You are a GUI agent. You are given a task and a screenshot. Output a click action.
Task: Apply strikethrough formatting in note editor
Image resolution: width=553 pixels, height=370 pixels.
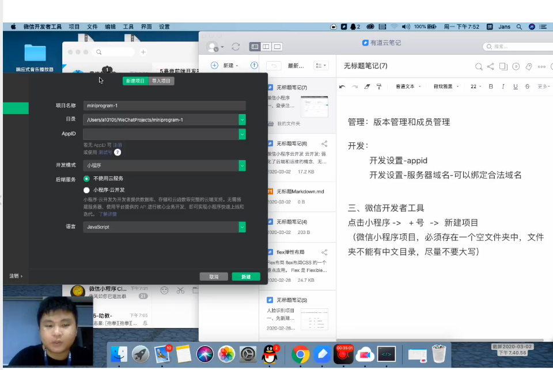(527, 86)
